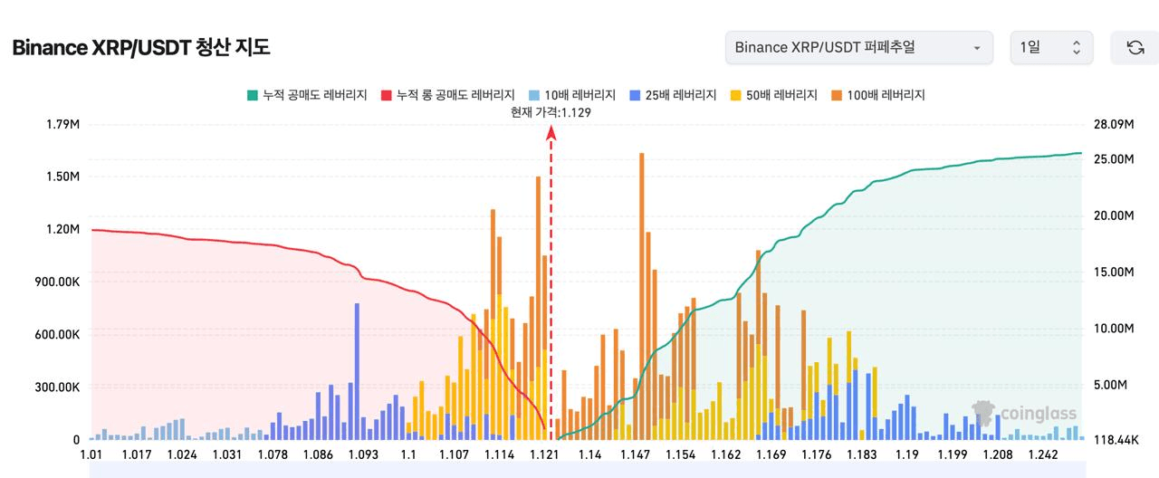Click the refresh icon button

click(x=1135, y=47)
